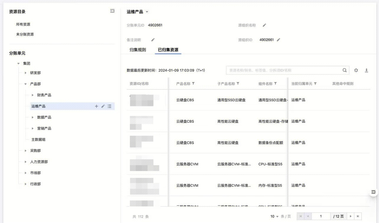Download the resource list
The image size is (379, 223).
[x=366, y=70]
